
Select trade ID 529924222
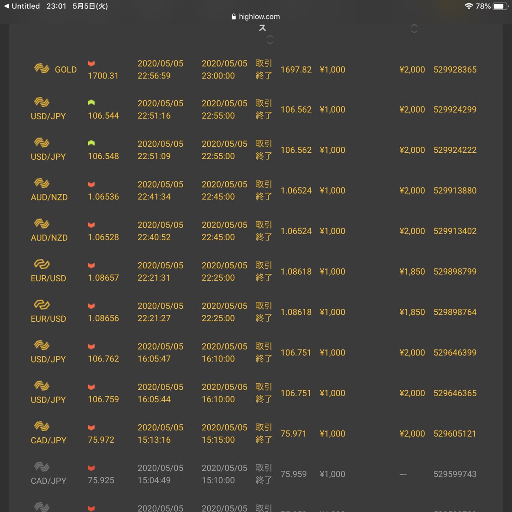coord(455,150)
